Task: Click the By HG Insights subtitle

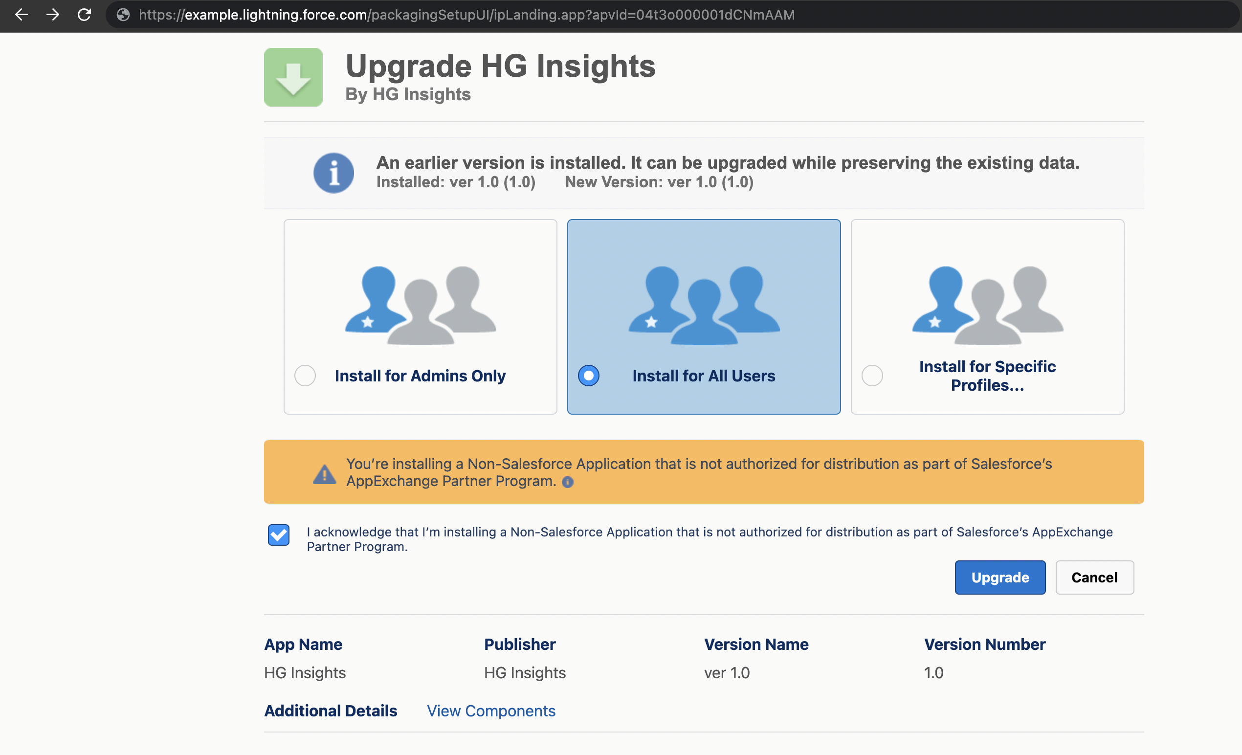Action: (408, 94)
